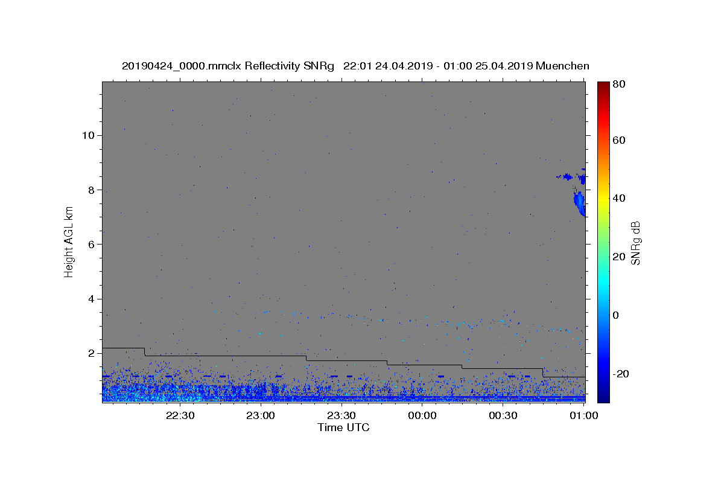This screenshot has width=724, height=483.
Task: Click the 'Time UTC' axis label
Action: tap(343, 427)
